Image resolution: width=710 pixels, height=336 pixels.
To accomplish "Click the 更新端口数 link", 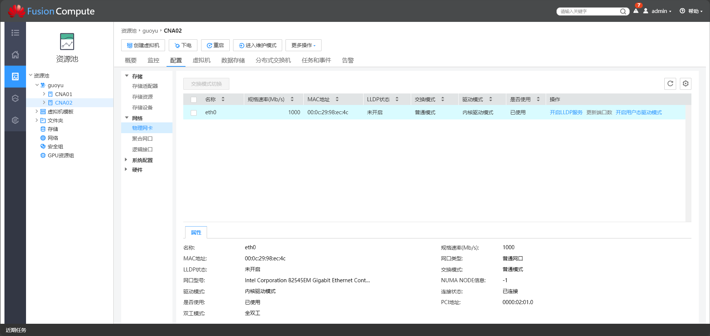I will (599, 112).
